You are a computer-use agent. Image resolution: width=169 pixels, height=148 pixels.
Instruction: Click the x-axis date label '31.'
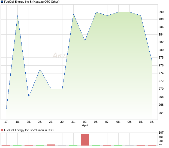[x=73, y=122]
